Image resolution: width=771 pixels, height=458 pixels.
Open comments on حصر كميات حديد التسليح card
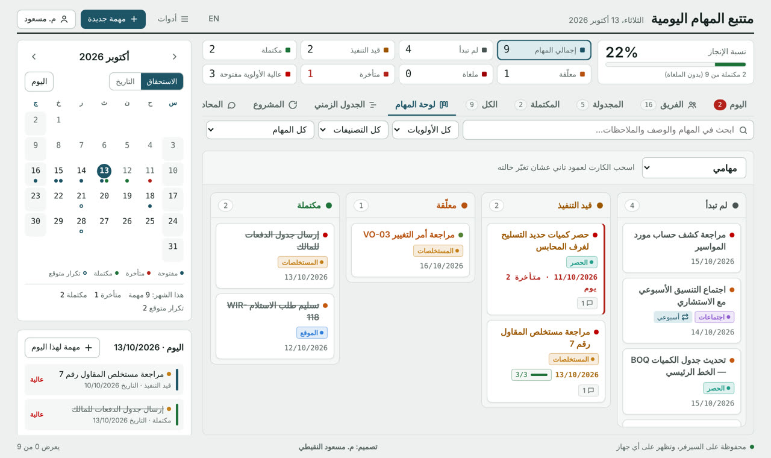[587, 303]
